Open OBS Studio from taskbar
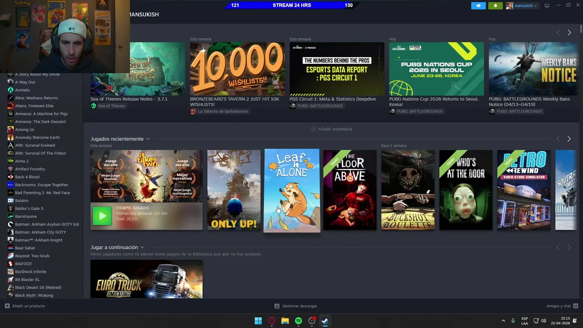Image resolution: width=583 pixels, height=328 pixels. pyautogui.click(x=312, y=321)
